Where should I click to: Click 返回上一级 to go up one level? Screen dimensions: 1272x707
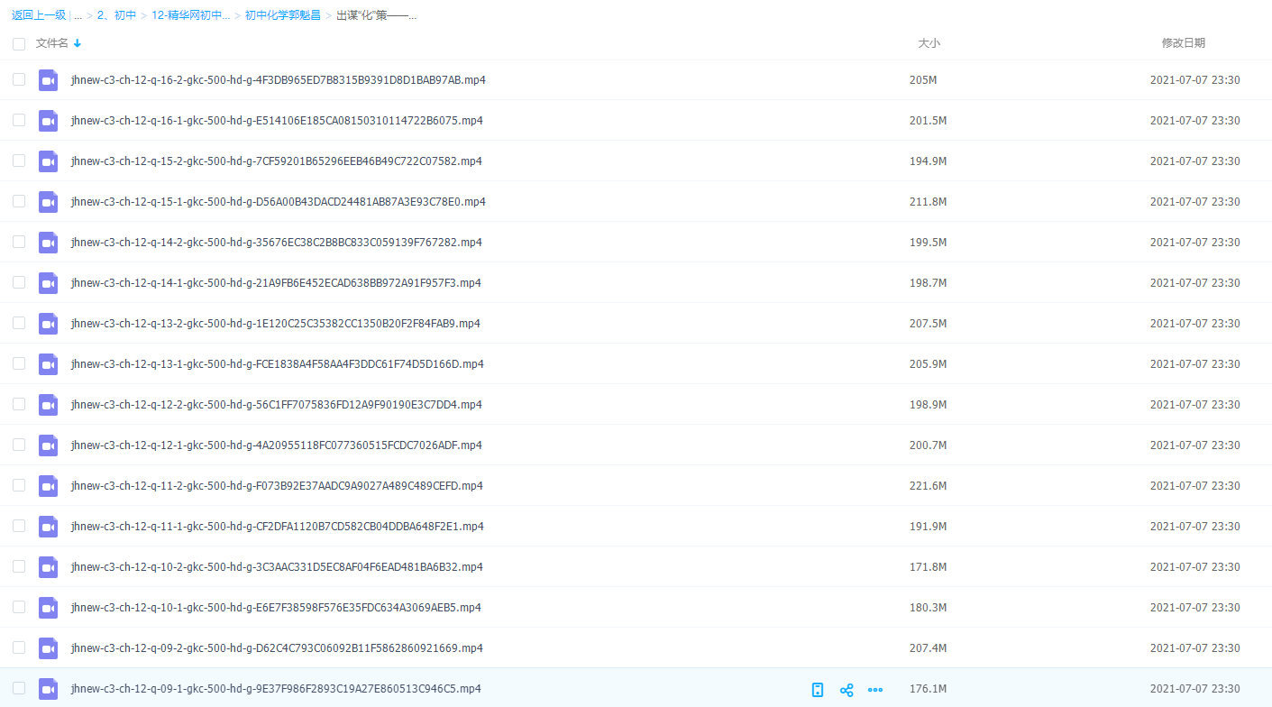point(38,15)
